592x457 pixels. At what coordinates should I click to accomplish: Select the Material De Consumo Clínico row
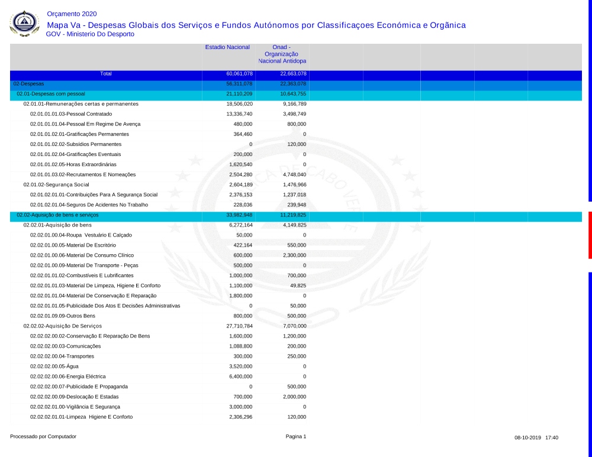(81, 255)
